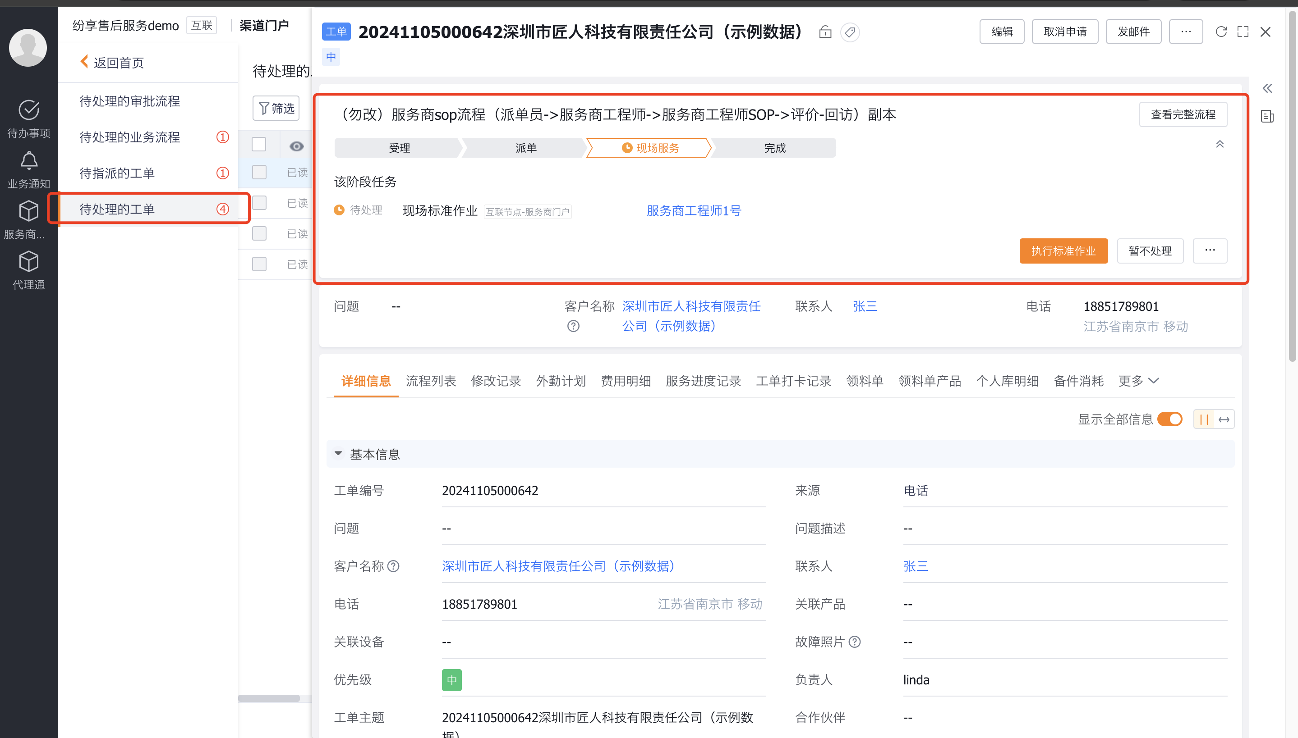Click the help icon next to 故障照片
Viewport: 1298px width, 738px height.
point(855,642)
